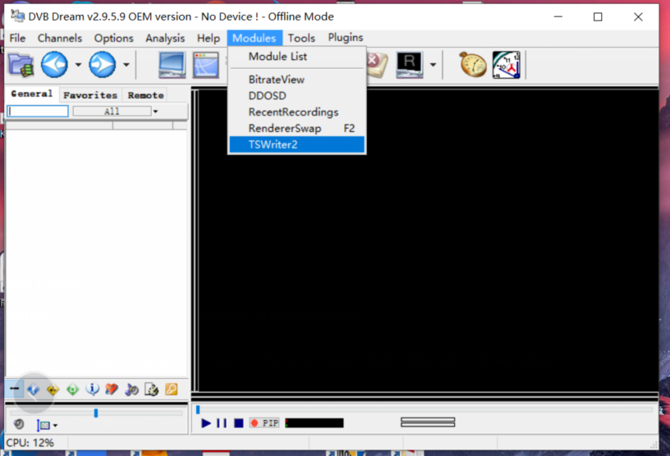Image resolution: width=670 pixels, height=456 pixels.
Task: Choose DDOSD module
Action: click(297, 96)
